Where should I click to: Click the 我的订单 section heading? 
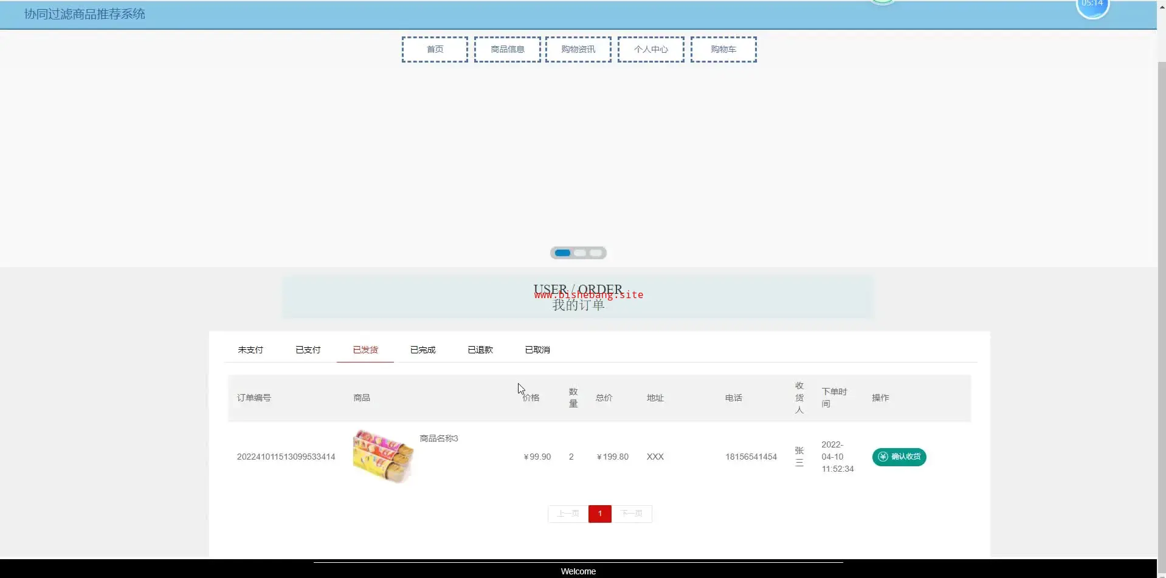click(578, 305)
